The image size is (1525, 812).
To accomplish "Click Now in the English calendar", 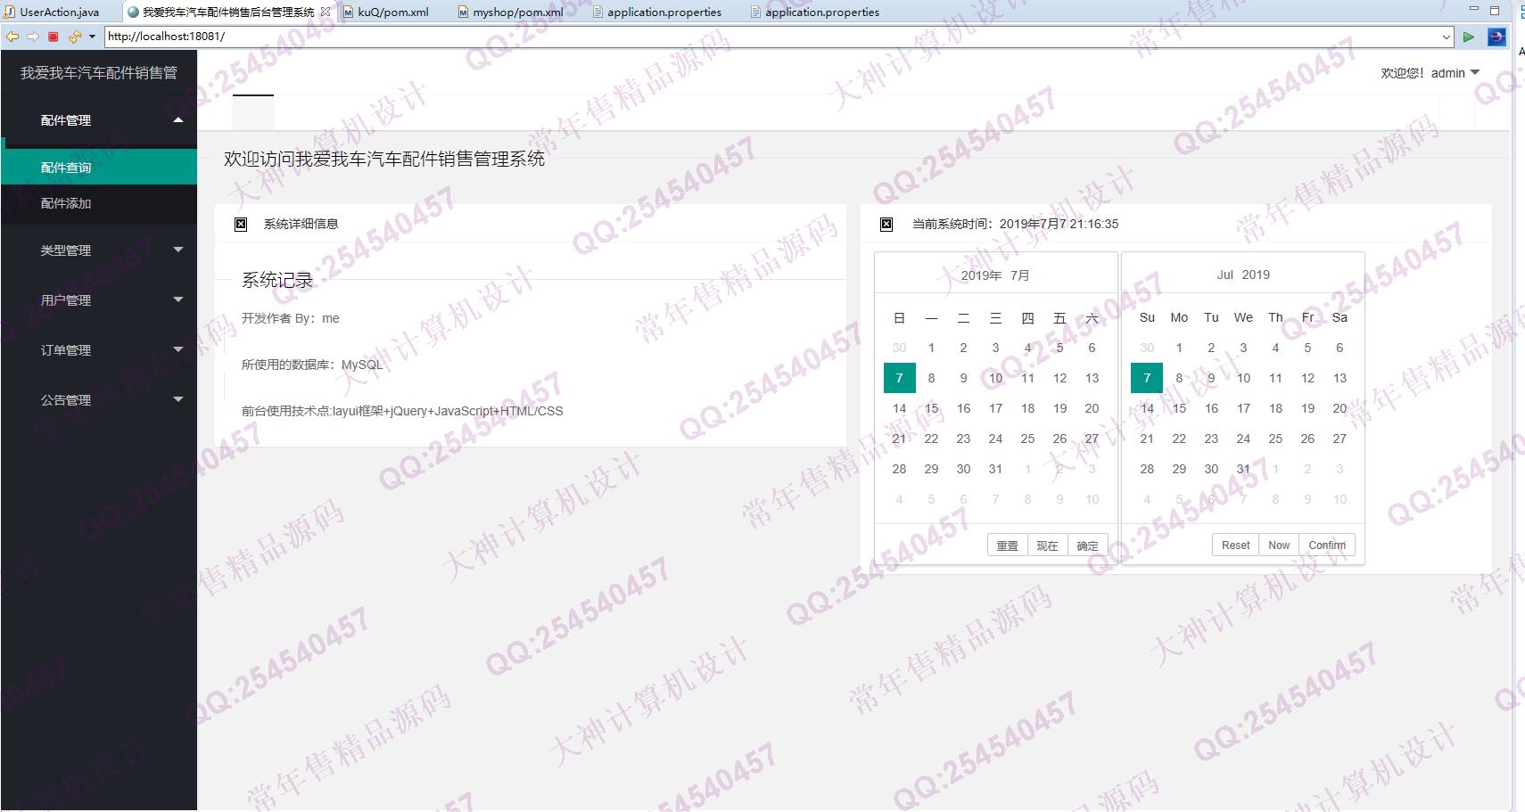I will (x=1279, y=545).
